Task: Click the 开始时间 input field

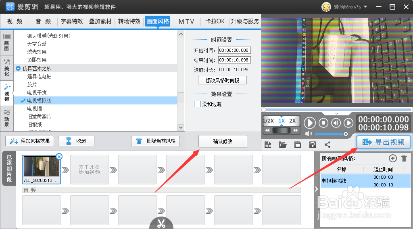Action: (234, 50)
